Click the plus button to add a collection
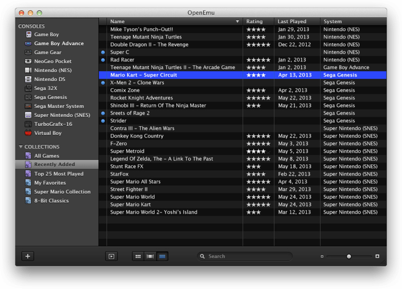Image resolution: width=402 pixels, height=289 pixels. coord(28,256)
